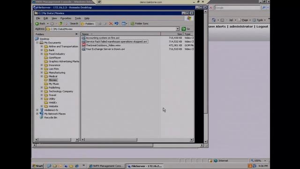Expand the Insurance folder node
The width and height of the screenshot is (300, 169).
[x=42, y=65]
